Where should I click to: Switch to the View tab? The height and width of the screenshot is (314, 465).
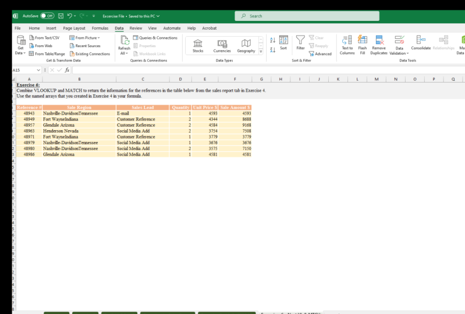pyautogui.click(x=152, y=28)
